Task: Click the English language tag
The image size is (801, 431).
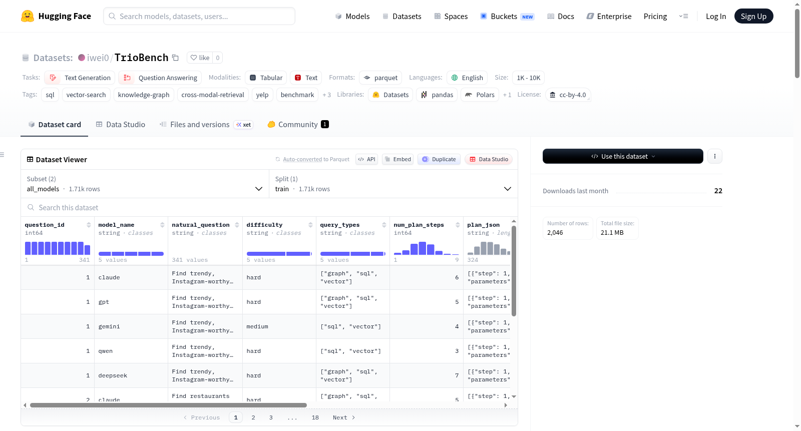Action: coord(467,78)
